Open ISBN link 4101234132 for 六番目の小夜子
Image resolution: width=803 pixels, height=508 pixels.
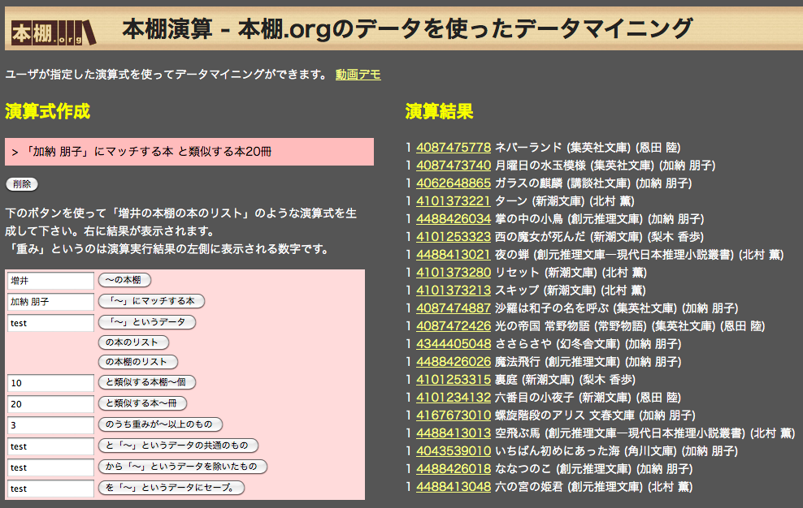(x=454, y=398)
